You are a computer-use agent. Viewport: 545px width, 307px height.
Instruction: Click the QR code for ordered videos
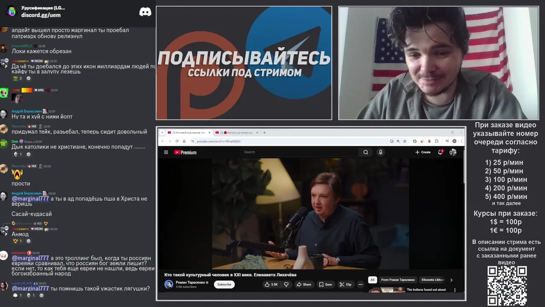507,285
